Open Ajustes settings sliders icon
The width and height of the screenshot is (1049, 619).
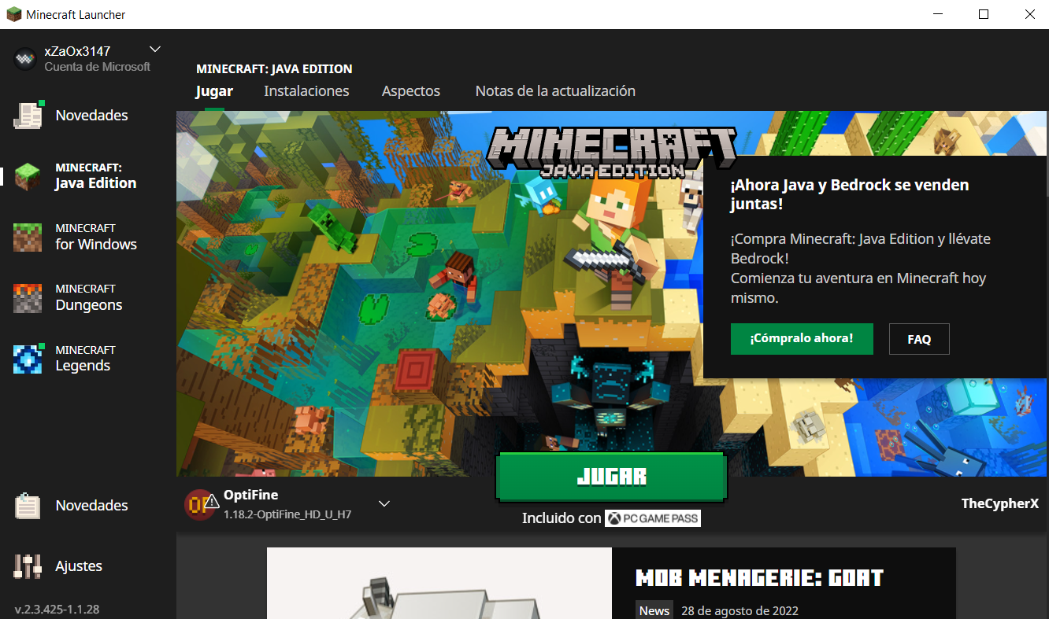[x=28, y=566]
